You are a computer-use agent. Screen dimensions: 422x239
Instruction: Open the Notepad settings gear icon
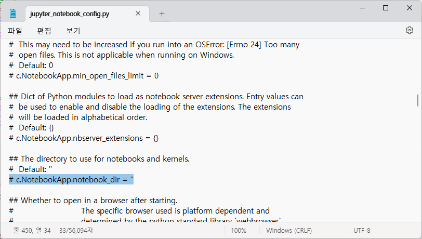point(410,30)
